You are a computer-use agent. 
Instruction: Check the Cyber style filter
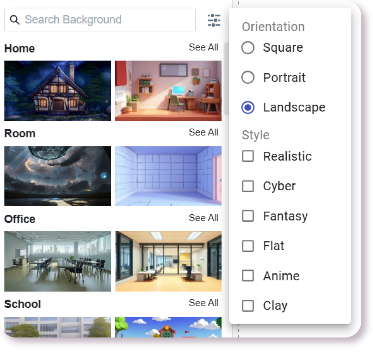(x=248, y=186)
